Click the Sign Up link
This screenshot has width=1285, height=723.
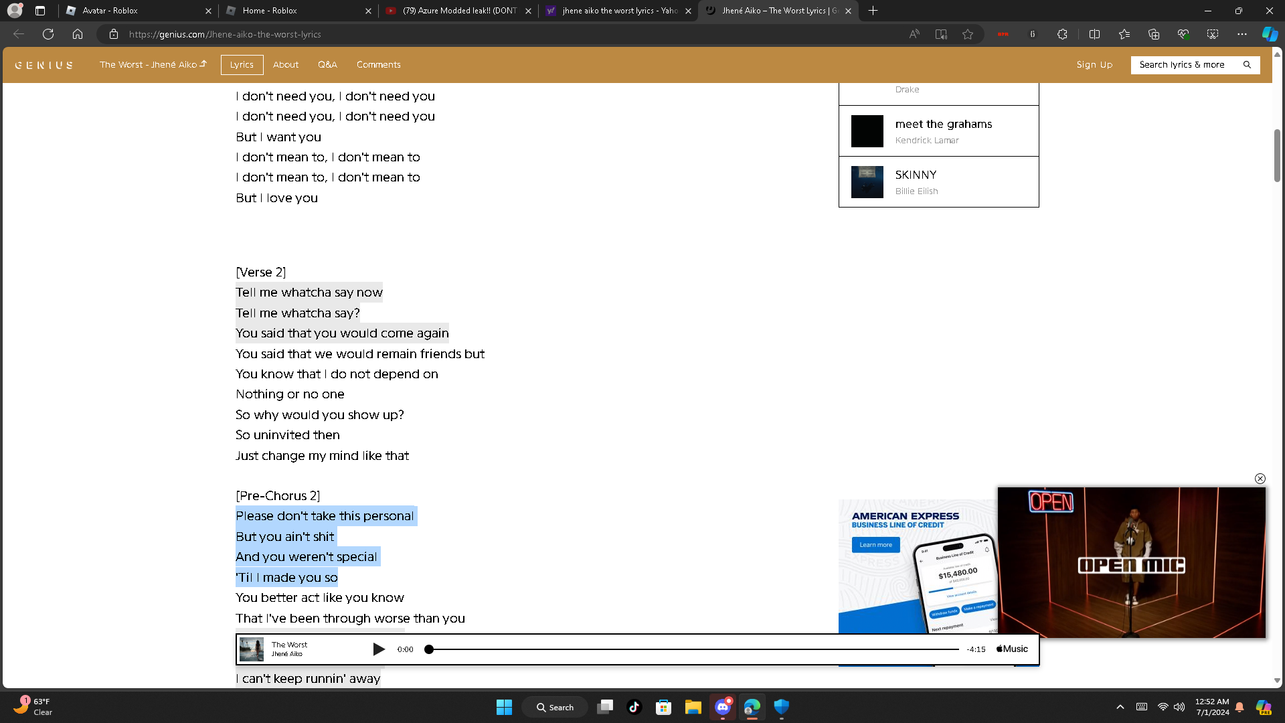tap(1094, 65)
